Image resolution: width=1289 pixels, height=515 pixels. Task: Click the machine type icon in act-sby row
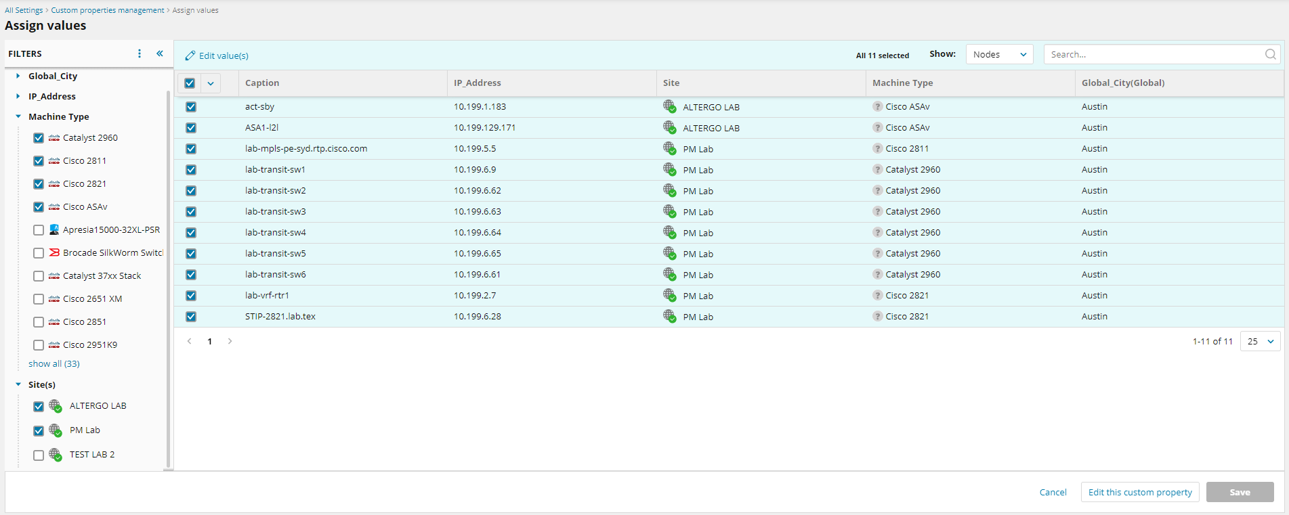[877, 106]
